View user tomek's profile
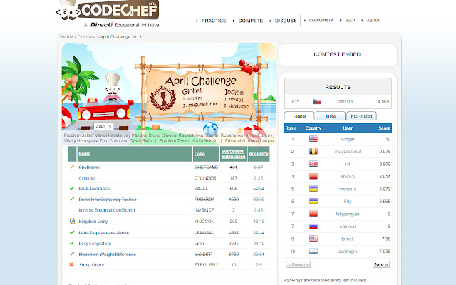456x285 pixels. pos(348,239)
